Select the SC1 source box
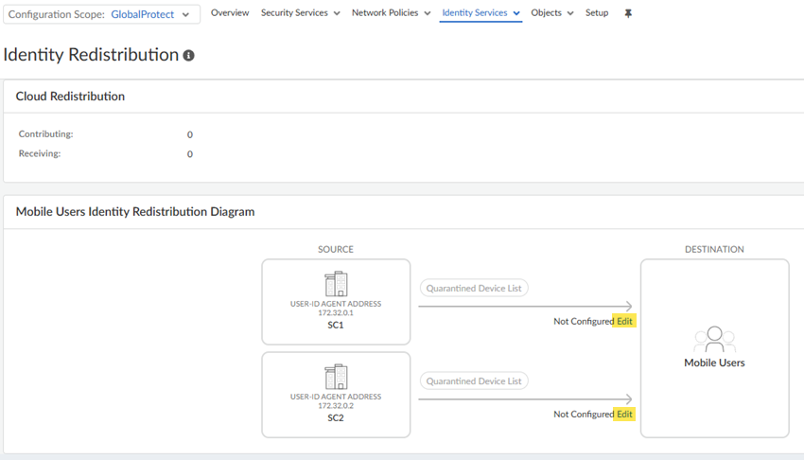Screen dimensions: 804x460 coord(336,302)
